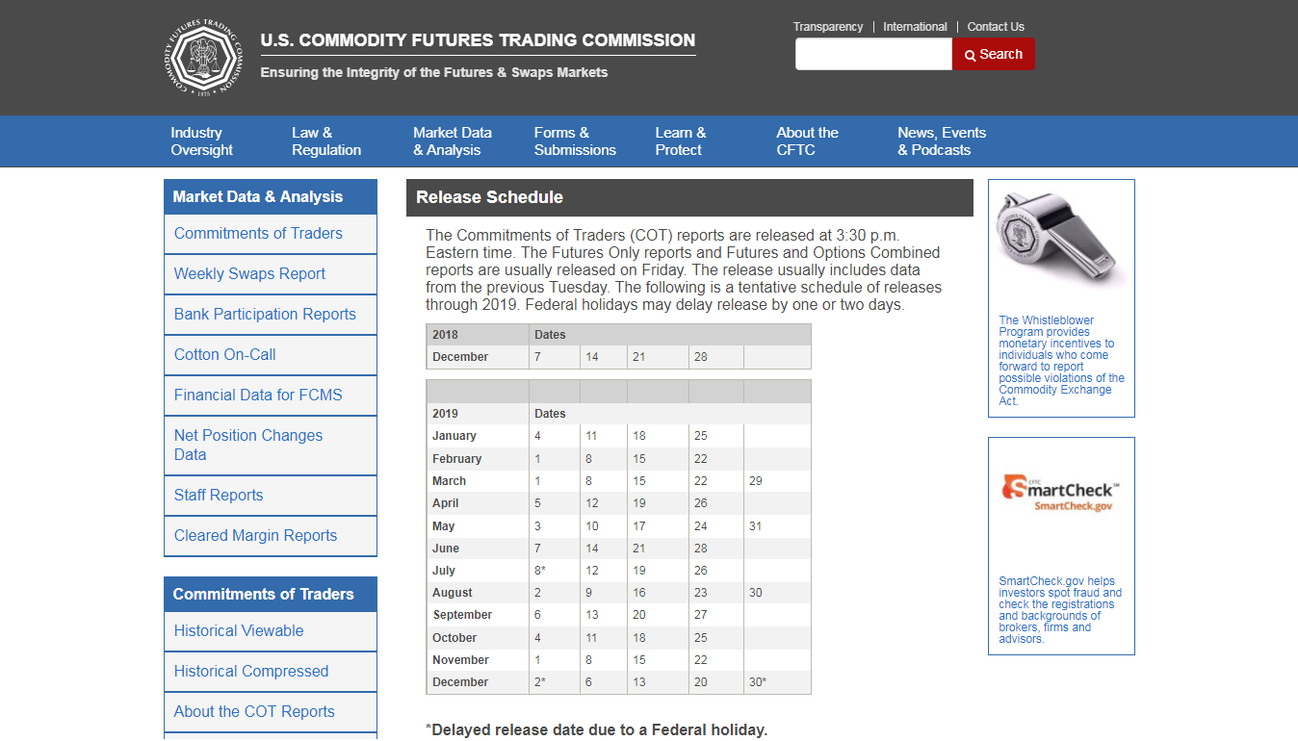The height and width of the screenshot is (741, 1298).
Task: Click July 2019 date 8*
Action: [x=540, y=571]
